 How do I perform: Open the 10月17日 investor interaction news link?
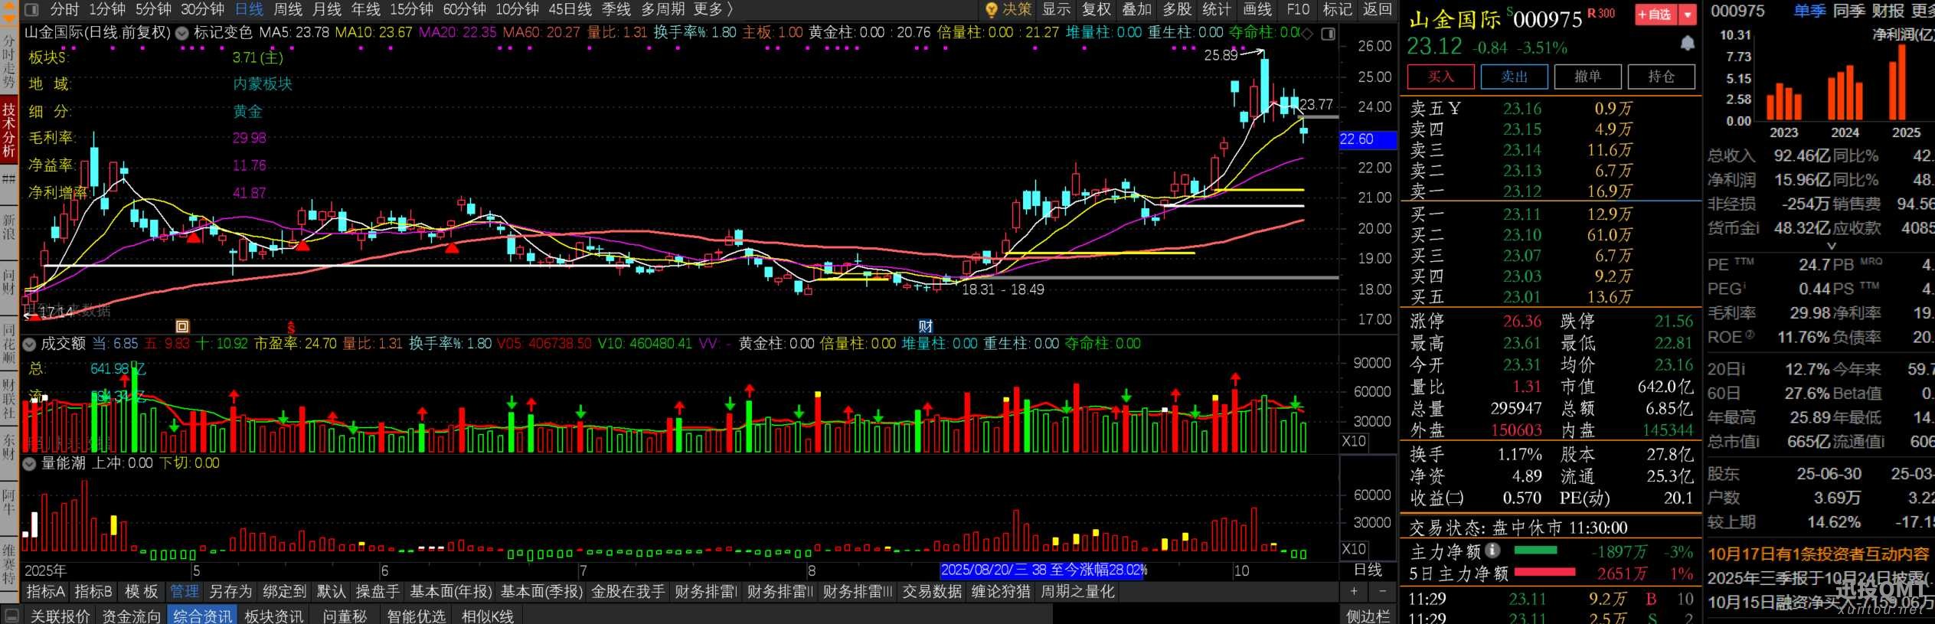pos(1819,554)
